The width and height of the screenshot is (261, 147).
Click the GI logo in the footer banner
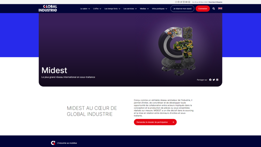tap(53, 143)
